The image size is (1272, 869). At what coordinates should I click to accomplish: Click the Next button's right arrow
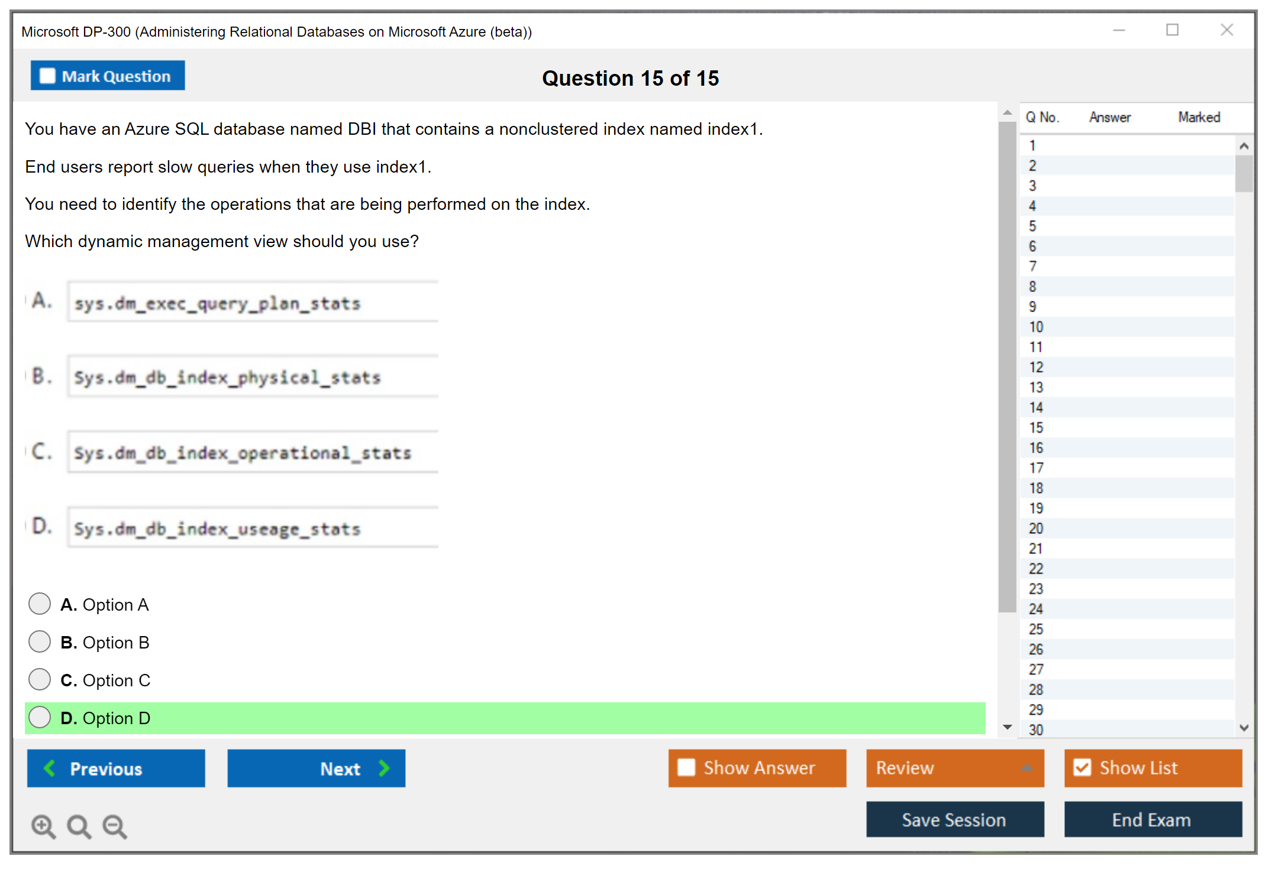[384, 768]
